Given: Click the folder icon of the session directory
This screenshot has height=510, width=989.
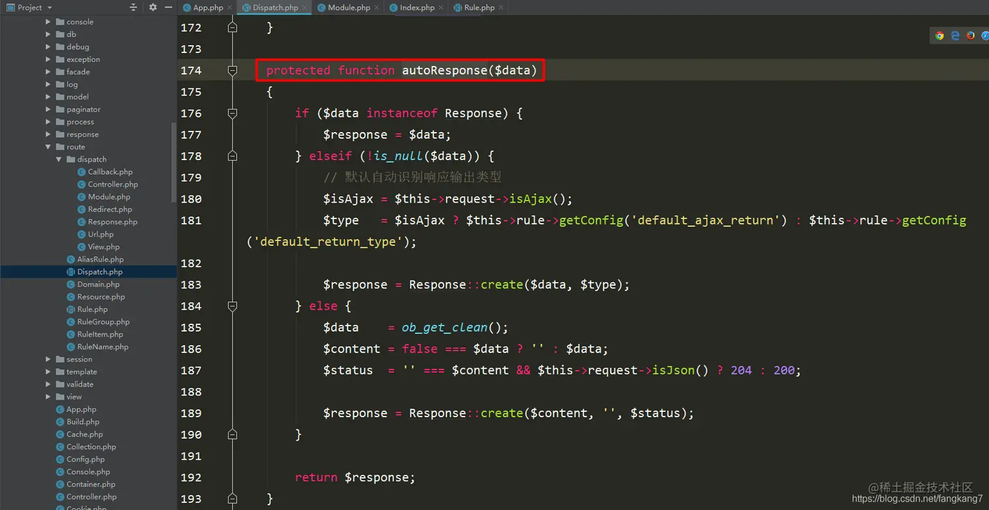Looking at the screenshot, I should 60,360.
